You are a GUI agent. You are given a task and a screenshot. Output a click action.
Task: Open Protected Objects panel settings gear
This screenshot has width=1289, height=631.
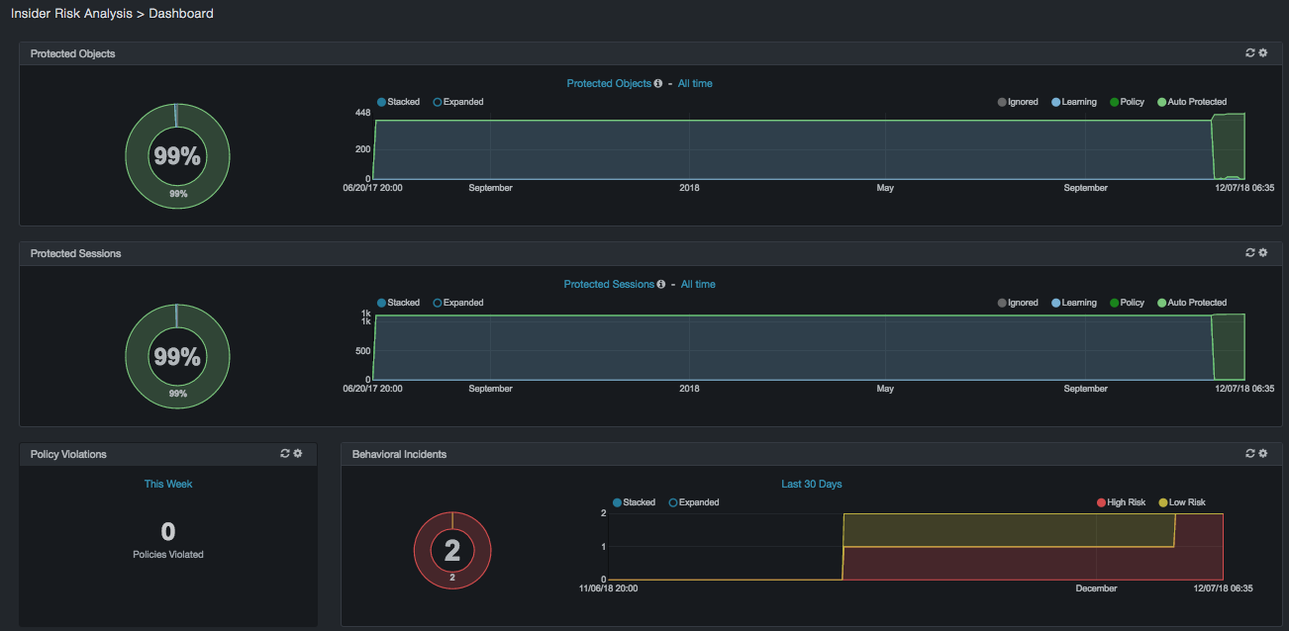pyautogui.click(x=1262, y=53)
